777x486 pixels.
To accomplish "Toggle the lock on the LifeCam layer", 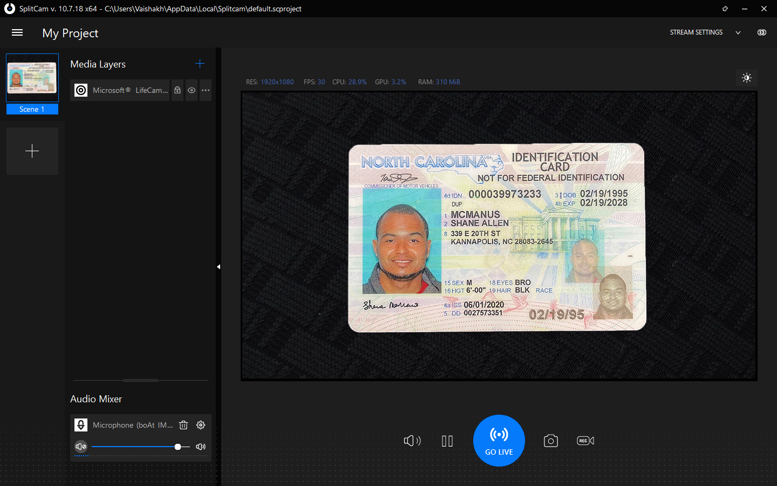I will click(x=178, y=90).
